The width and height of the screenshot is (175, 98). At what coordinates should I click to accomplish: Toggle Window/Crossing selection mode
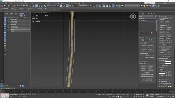[x=33, y=6]
